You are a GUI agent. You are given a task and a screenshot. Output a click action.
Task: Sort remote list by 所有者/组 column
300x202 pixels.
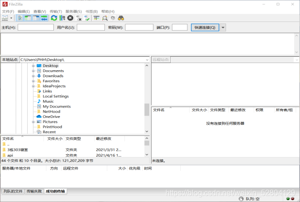[x=285, y=110]
